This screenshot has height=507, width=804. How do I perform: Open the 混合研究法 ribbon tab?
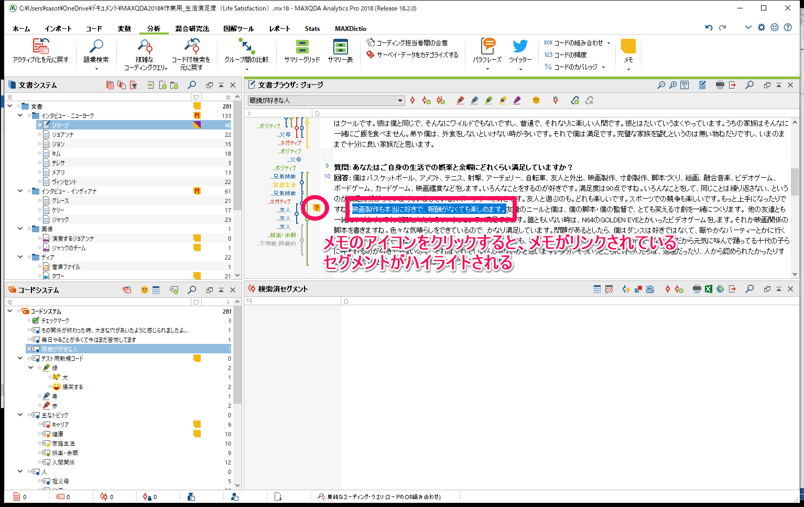click(192, 29)
